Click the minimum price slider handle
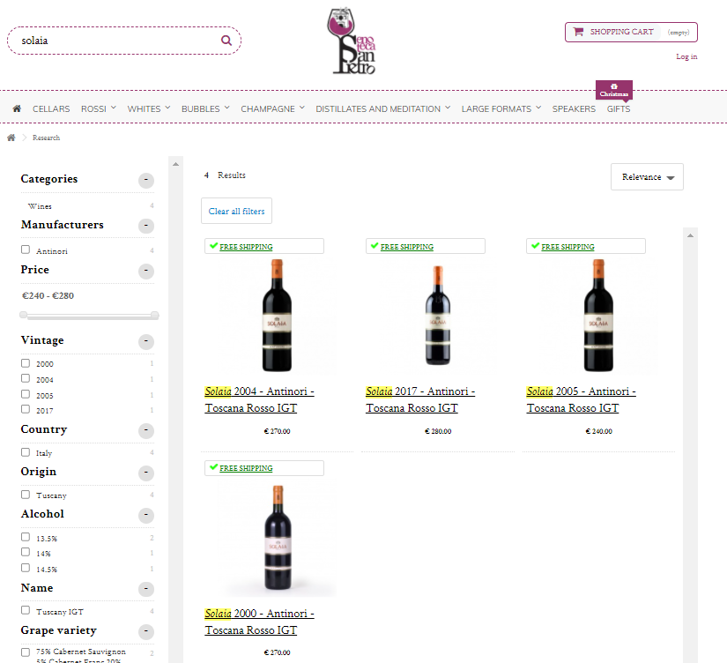The image size is (727, 663). [x=23, y=315]
